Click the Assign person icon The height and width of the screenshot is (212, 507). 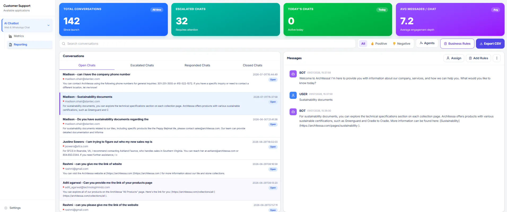click(448, 58)
